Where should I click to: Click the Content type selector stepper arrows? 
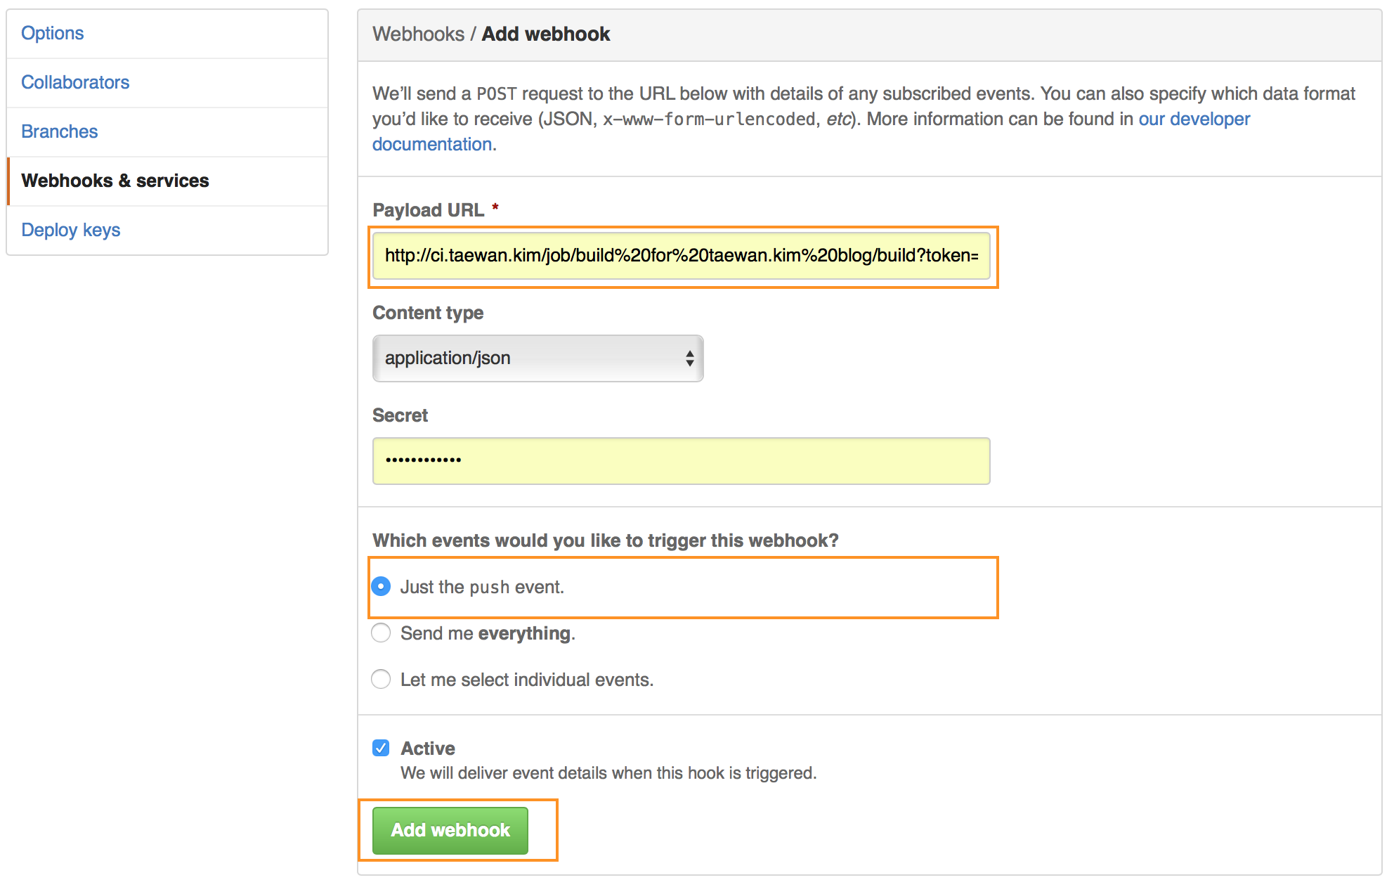690,358
